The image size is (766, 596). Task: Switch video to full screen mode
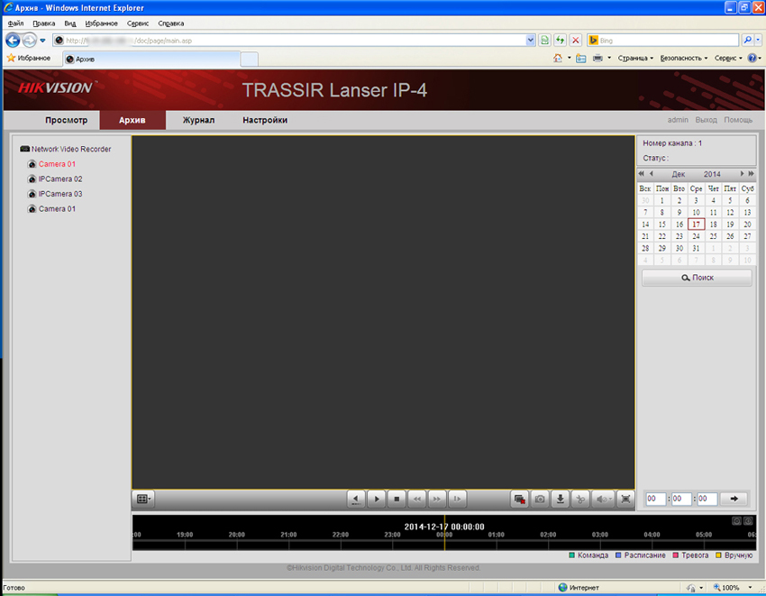pyautogui.click(x=625, y=499)
